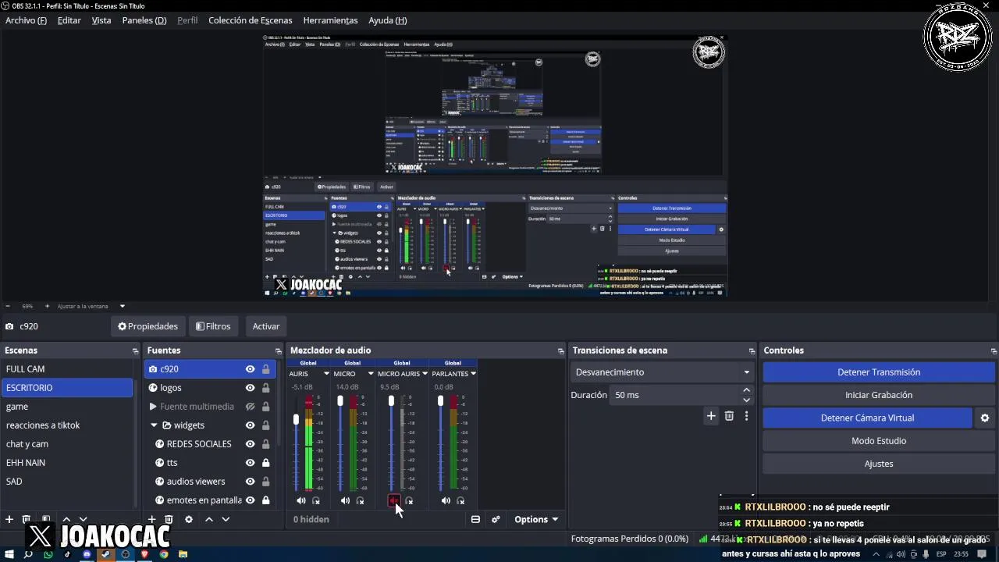
Task: Show the Fuente multimedia source
Action: click(250, 407)
